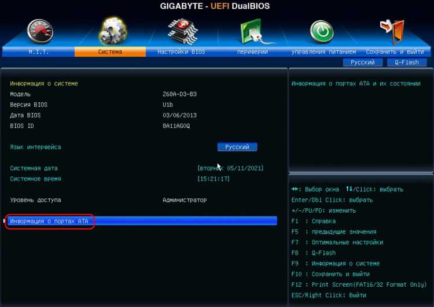434x307 pixels.
Task: Click the Информация о системе heading
Action: tap(44, 83)
